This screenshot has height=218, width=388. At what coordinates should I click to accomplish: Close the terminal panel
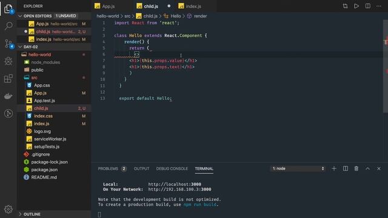[378, 168]
